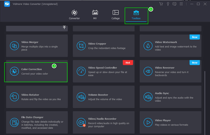Viewport: 210px width, 135px height.
Task: Open the Video Speed Controller gauge icon
Action: click(81, 71)
